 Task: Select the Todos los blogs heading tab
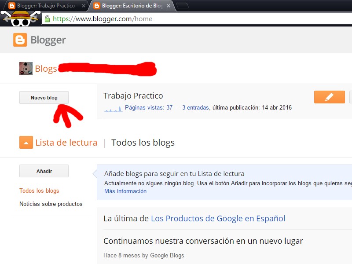point(143,143)
